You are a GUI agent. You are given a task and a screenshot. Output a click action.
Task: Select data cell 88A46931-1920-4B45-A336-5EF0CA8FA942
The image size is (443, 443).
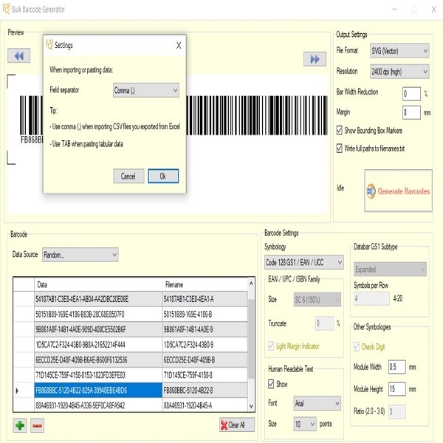click(x=98, y=405)
